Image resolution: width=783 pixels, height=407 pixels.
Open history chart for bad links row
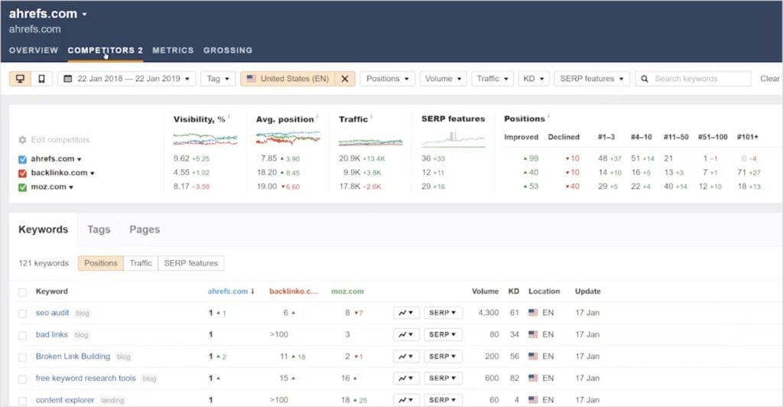[x=405, y=334]
